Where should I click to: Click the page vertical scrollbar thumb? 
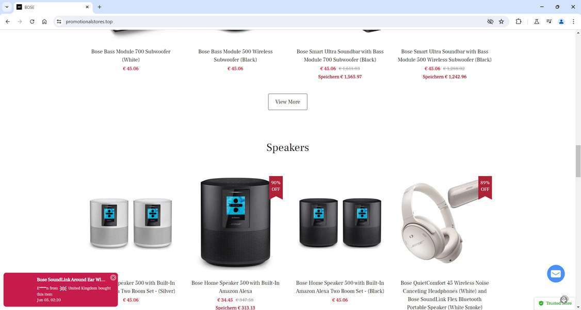(x=578, y=161)
